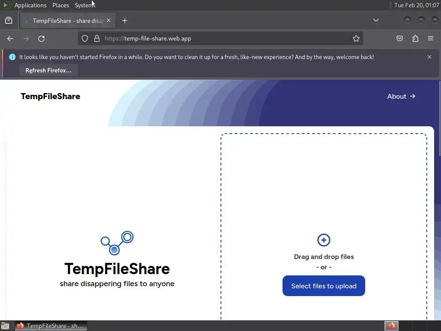Click Select files to upload button
The height and width of the screenshot is (331, 441).
click(x=324, y=286)
